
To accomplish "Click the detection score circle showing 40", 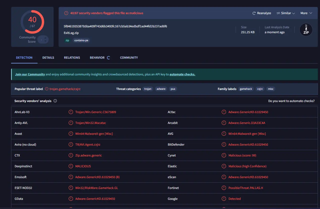I will click(32, 22).
